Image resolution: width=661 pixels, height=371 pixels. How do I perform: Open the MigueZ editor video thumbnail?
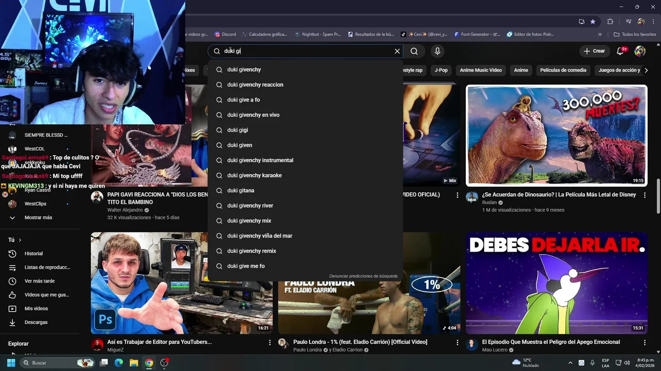click(182, 283)
